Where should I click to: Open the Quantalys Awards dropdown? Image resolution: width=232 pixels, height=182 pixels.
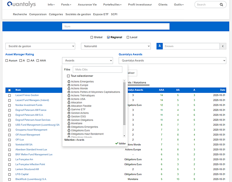point(172,60)
